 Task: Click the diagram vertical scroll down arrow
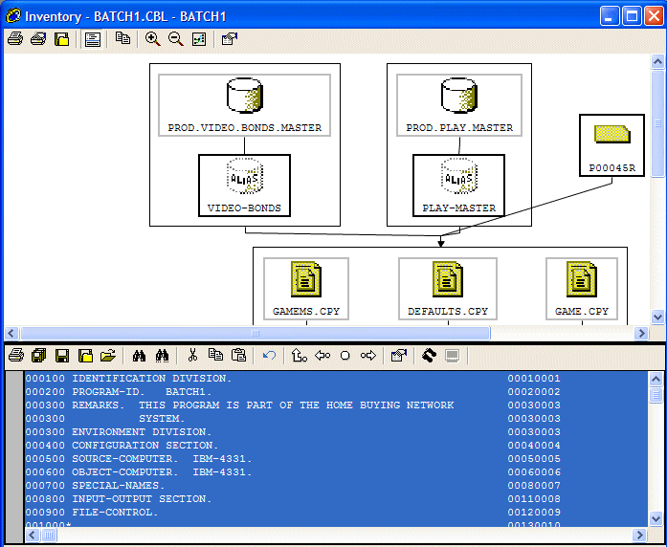(x=657, y=317)
